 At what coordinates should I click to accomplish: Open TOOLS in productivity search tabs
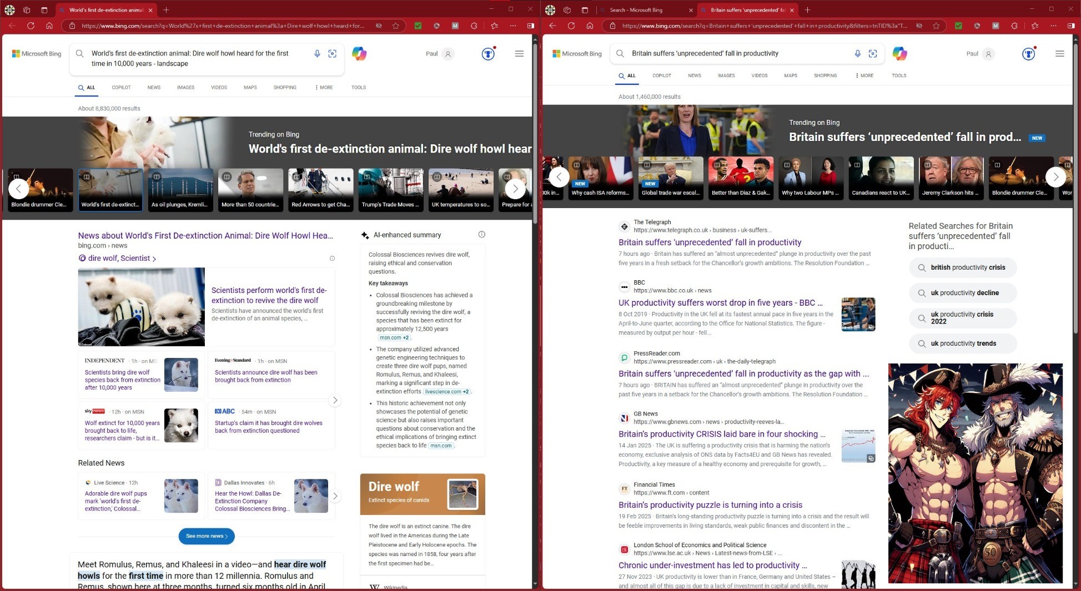click(899, 75)
